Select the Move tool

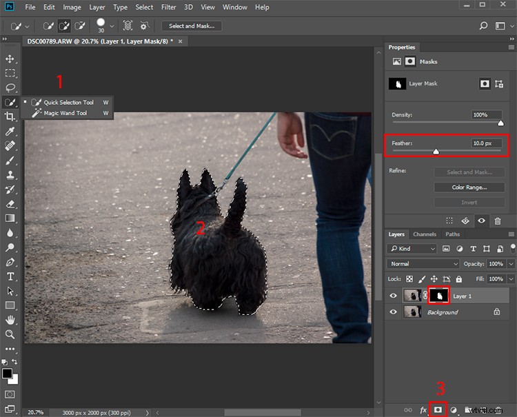click(10, 59)
